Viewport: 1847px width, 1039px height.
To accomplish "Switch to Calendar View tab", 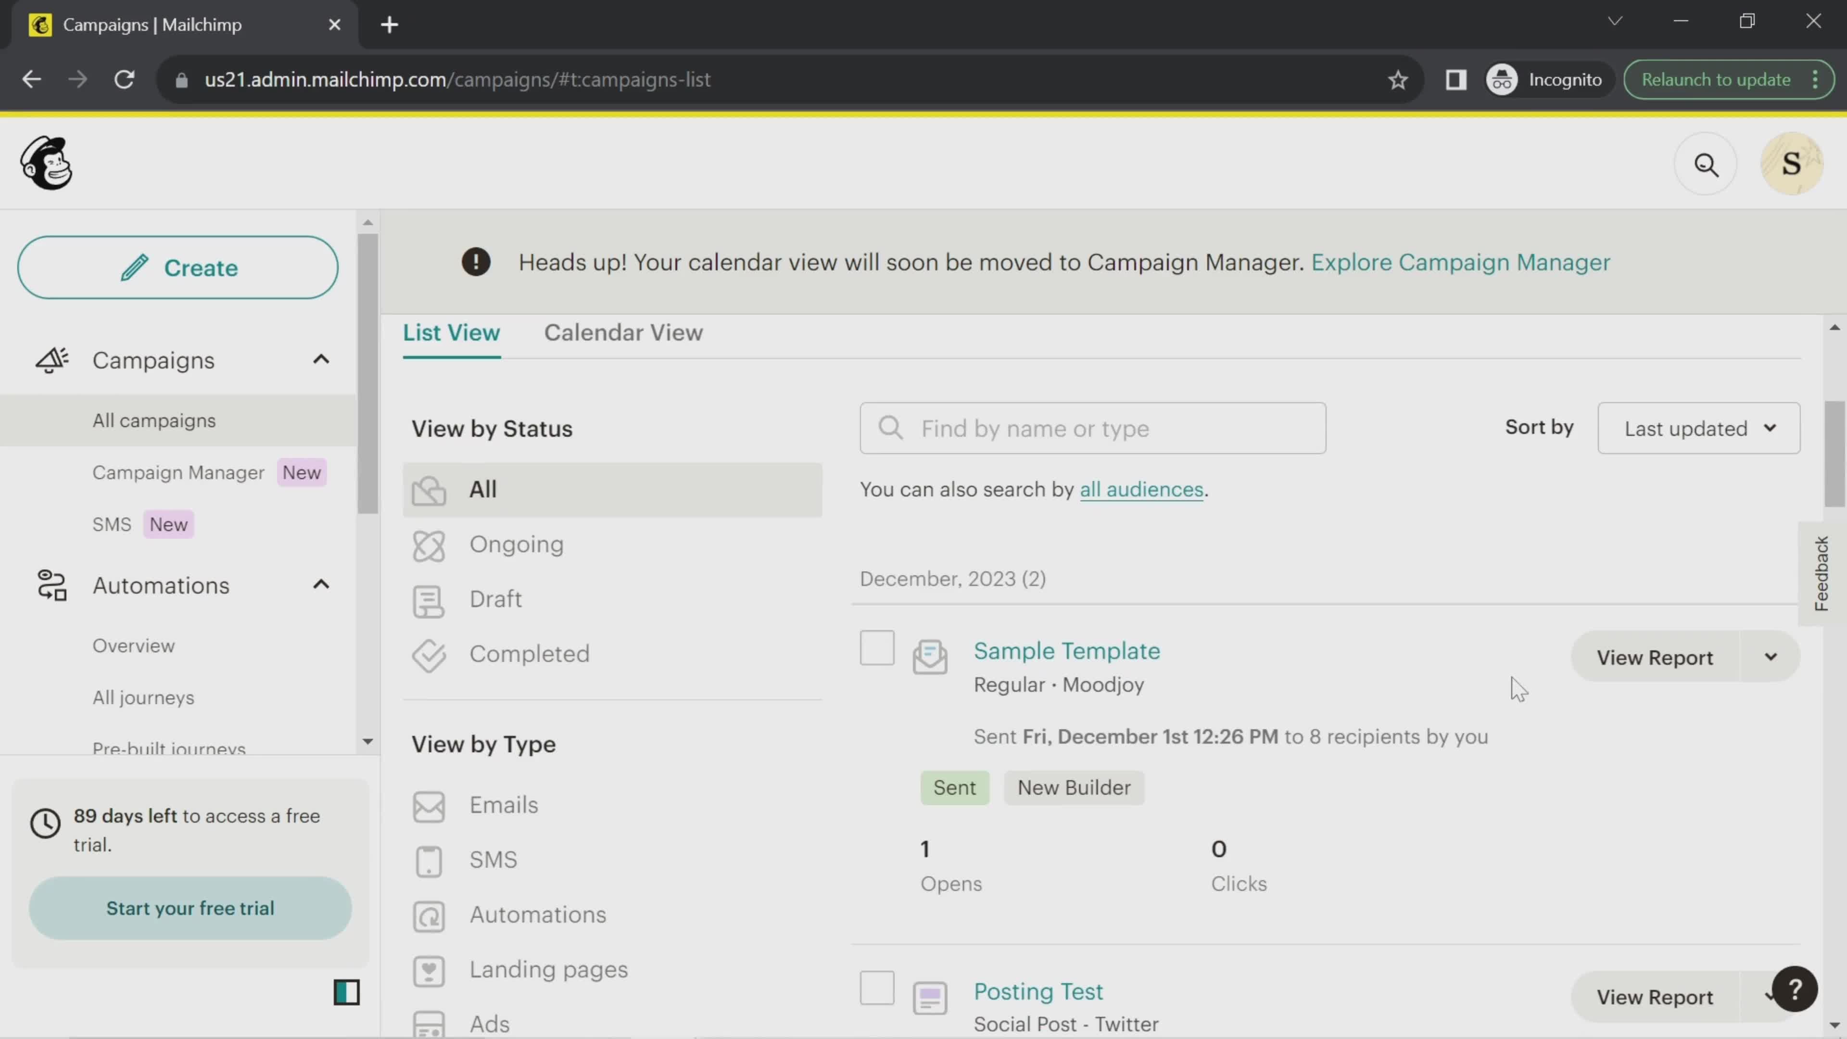I will [x=622, y=333].
